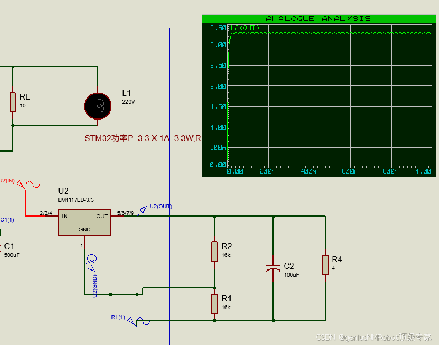Select resistor R2 symbol
Viewport: 439px width, 345px height.
click(215, 252)
